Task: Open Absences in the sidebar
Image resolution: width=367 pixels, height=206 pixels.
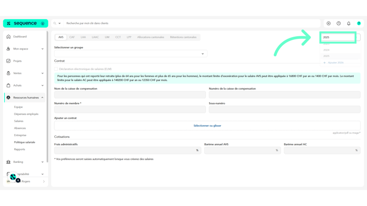Action: coord(20,128)
